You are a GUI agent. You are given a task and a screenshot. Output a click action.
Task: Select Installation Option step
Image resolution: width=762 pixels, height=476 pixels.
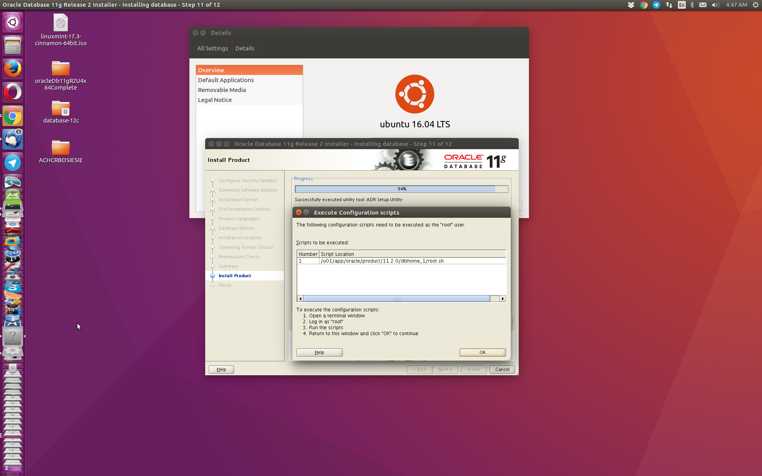click(x=238, y=200)
